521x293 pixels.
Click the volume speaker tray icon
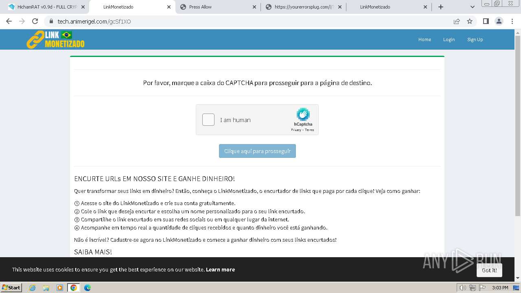tap(463, 288)
